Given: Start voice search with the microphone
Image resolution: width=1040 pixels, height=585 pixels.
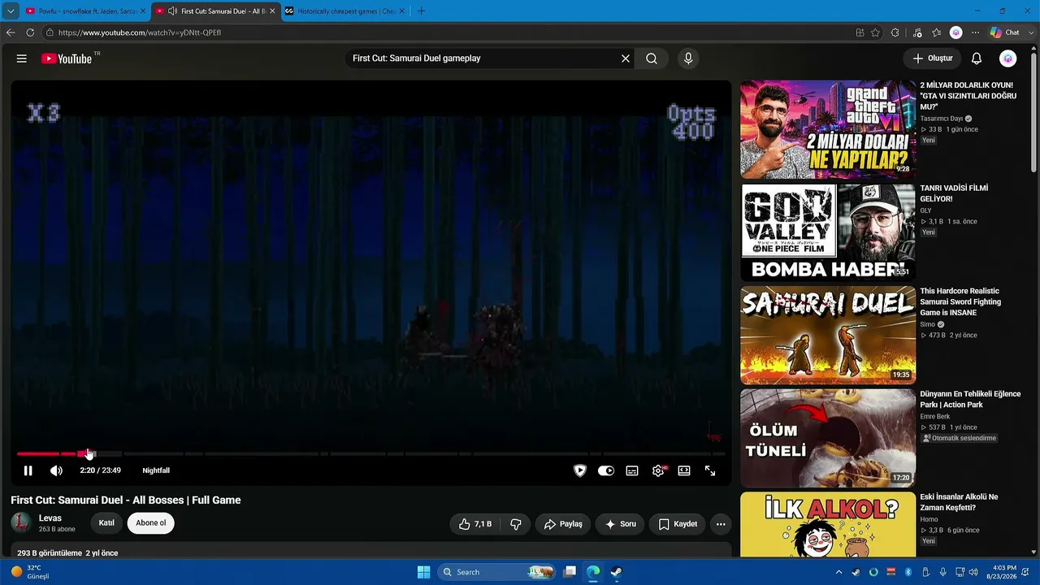Looking at the screenshot, I should (x=688, y=58).
